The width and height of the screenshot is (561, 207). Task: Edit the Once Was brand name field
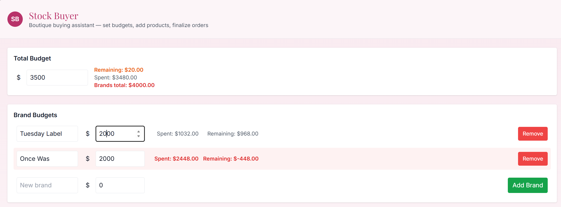click(x=47, y=159)
